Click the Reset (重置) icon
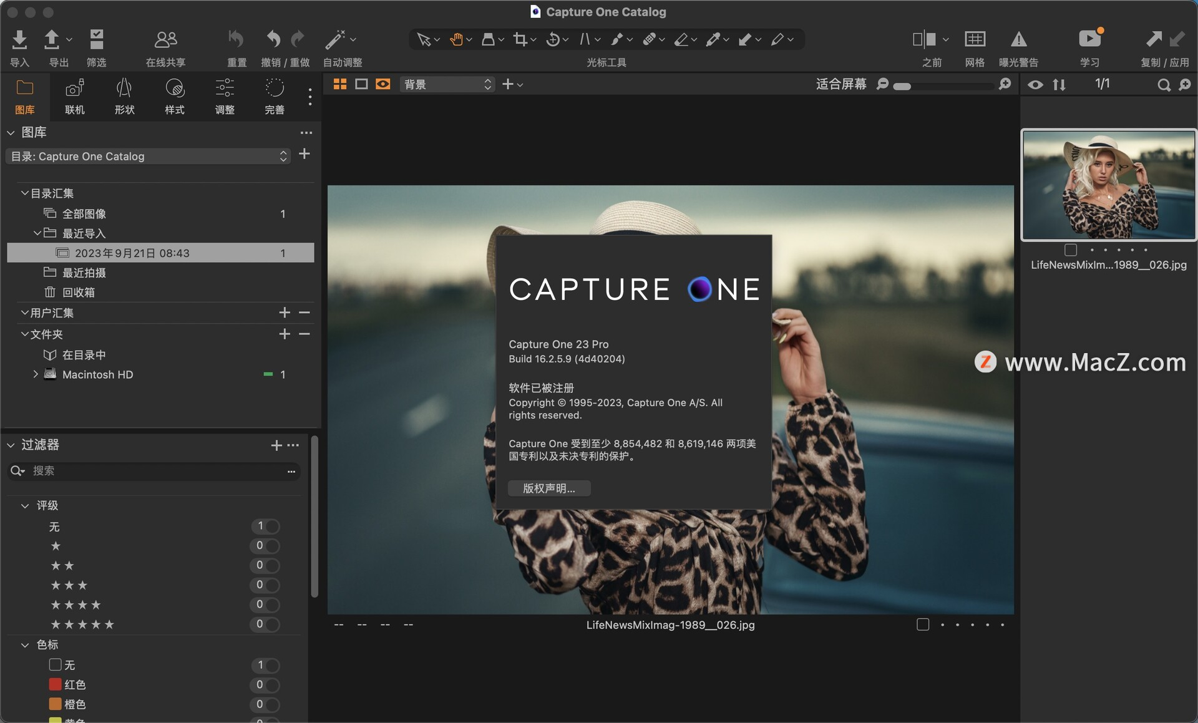 pyautogui.click(x=236, y=39)
